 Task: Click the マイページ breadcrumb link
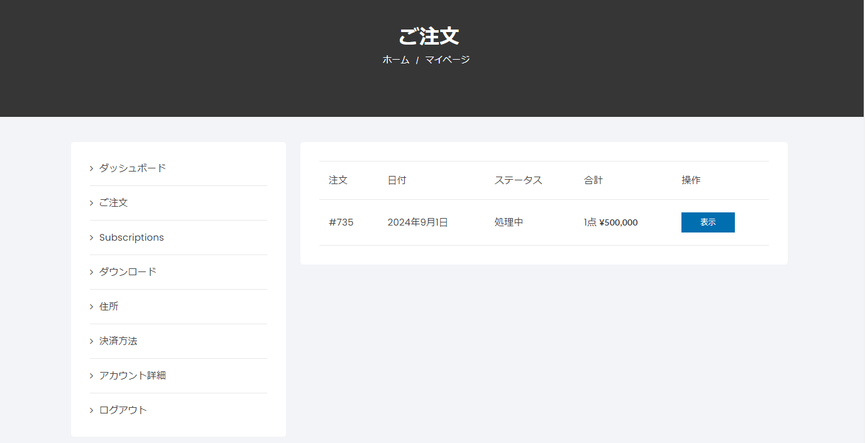447,60
